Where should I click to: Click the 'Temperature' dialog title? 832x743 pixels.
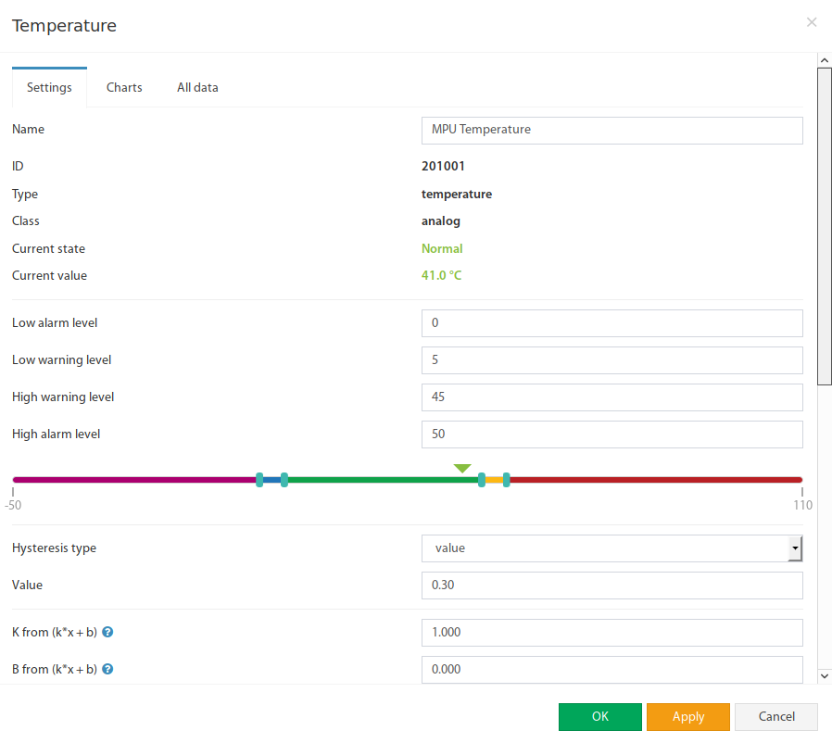pos(64,25)
